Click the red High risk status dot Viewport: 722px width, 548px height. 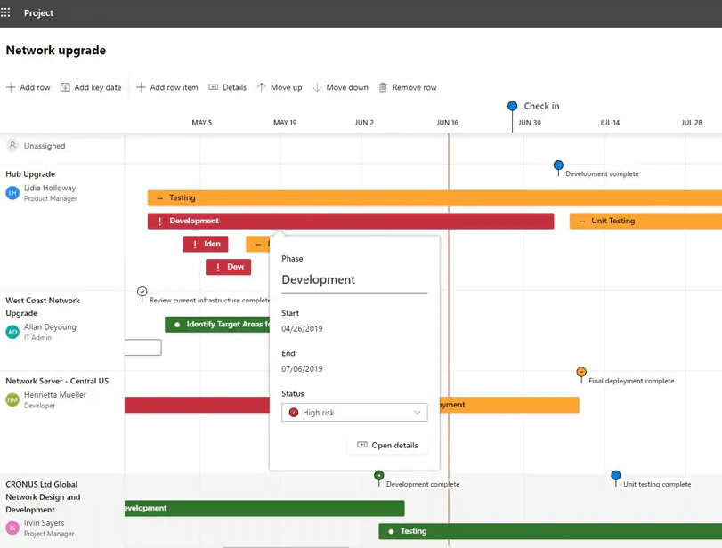[x=293, y=412]
